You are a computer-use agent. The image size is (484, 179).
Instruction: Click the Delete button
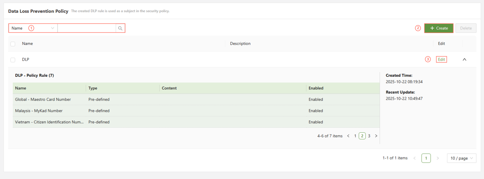pyautogui.click(x=466, y=28)
